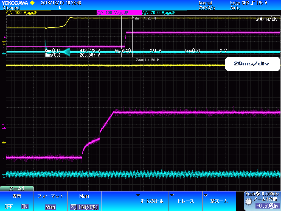Select the 271 V measurement value
This screenshot has height=211, width=281.
[x=155, y=51]
